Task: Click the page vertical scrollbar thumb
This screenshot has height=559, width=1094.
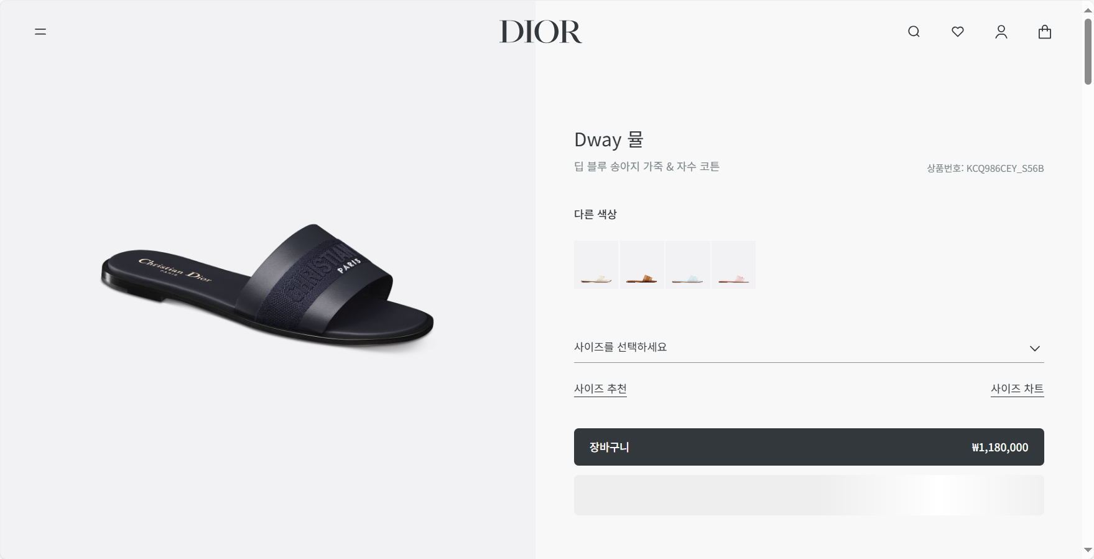Action: point(1088,51)
